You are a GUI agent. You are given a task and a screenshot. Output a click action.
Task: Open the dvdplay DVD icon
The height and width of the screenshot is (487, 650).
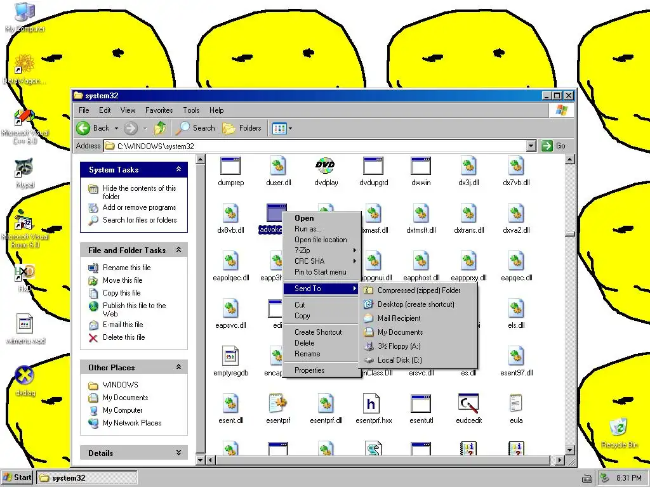[326, 166]
